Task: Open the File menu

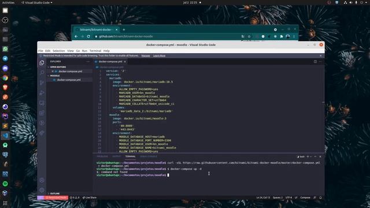Action: (x=40, y=51)
